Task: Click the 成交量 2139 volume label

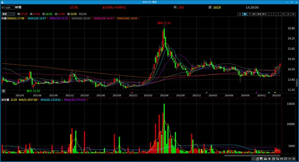Action: [9, 100]
